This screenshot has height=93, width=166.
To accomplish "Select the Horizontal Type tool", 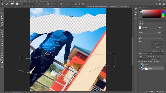I will [2, 46].
